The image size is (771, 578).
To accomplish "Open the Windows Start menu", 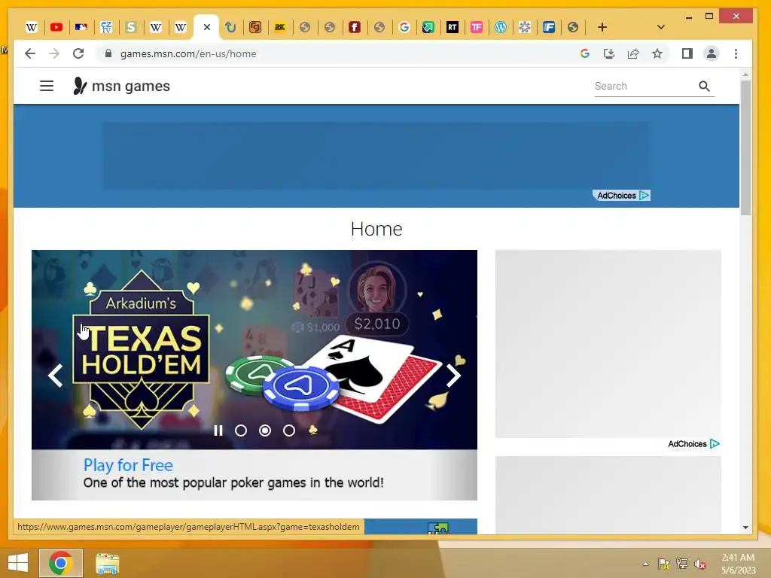I will [18, 563].
